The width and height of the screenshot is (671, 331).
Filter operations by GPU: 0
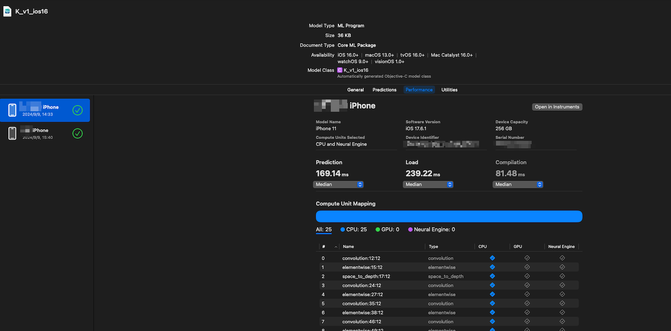[x=388, y=230]
